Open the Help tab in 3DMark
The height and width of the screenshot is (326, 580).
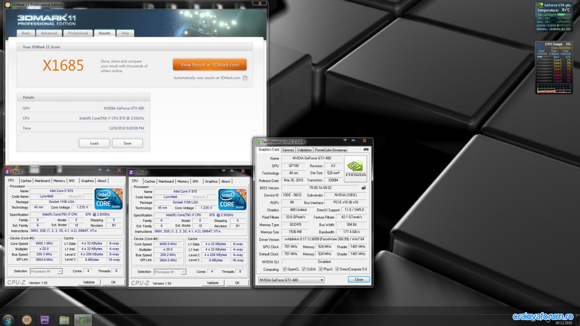125,33
